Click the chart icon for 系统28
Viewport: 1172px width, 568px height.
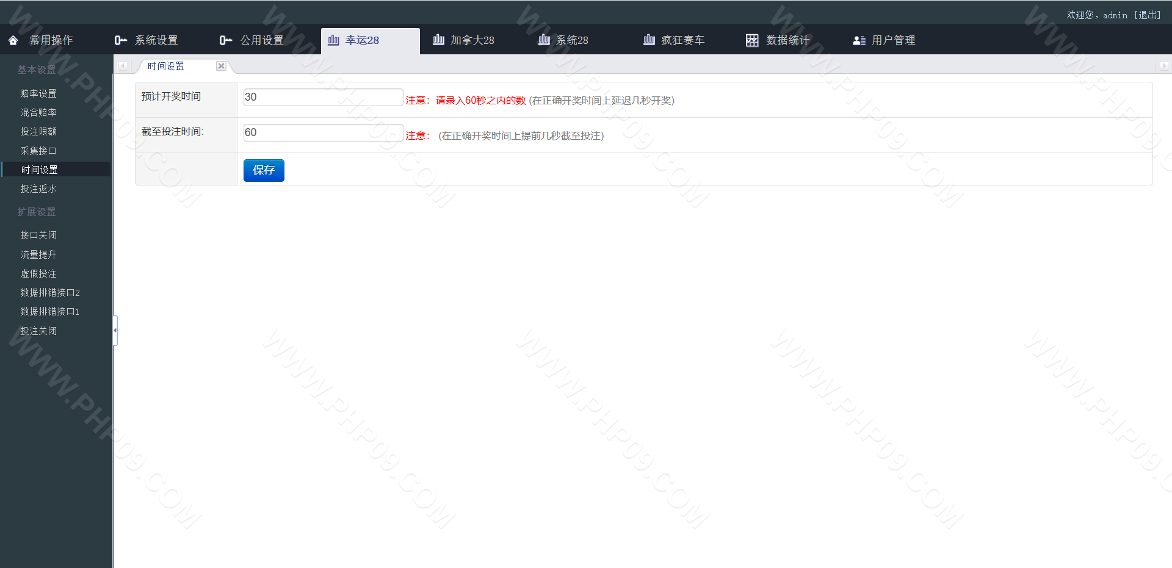click(x=544, y=40)
